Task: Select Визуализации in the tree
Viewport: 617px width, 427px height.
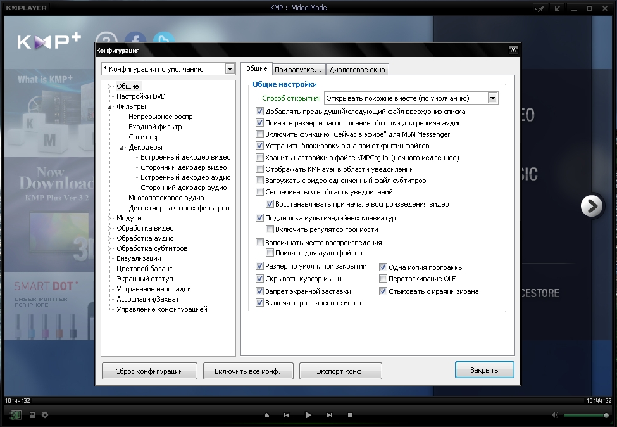Action: [x=139, y=259]
